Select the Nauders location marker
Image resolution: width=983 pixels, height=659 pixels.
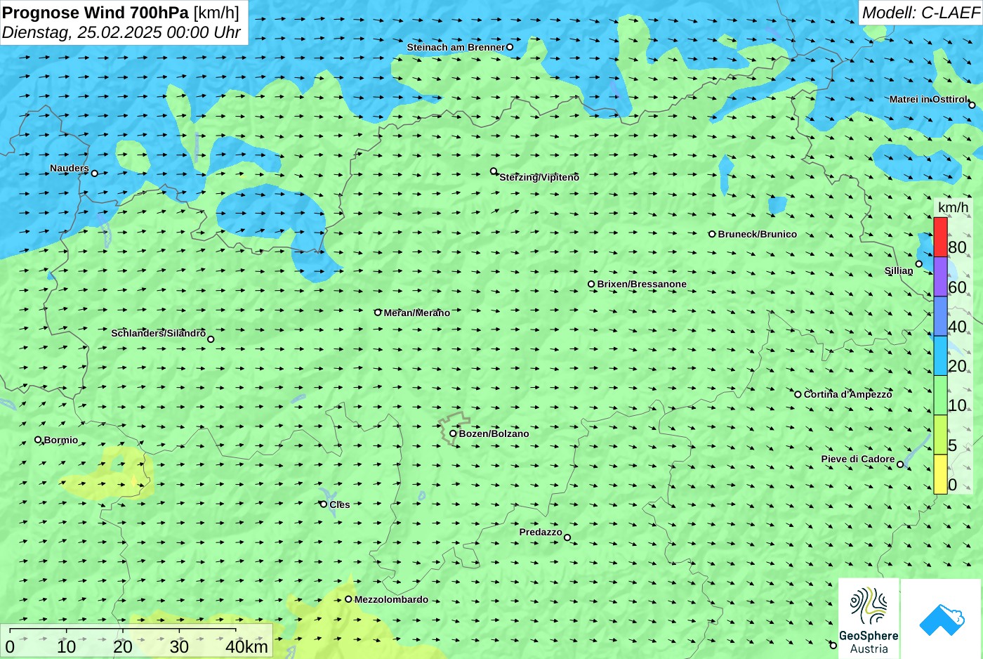(95, 173)
